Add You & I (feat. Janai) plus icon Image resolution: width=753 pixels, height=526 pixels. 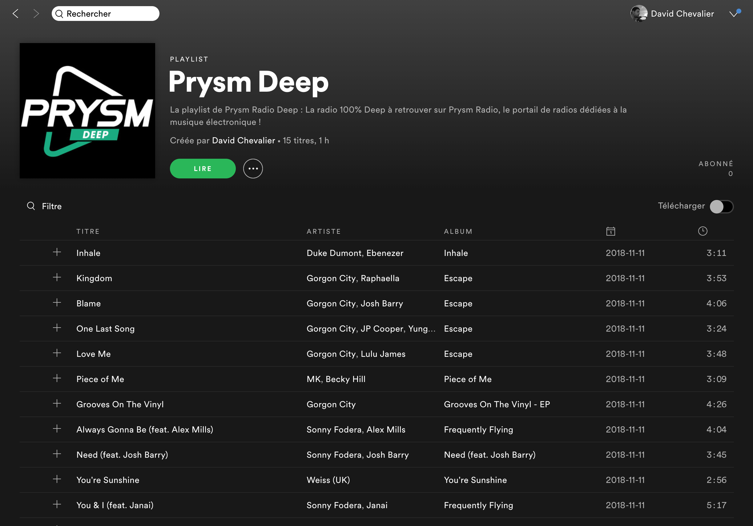point(57,504)
